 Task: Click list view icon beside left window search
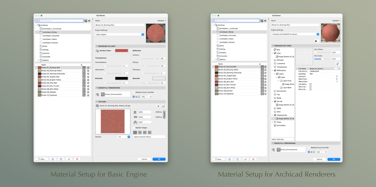point(89,21)
